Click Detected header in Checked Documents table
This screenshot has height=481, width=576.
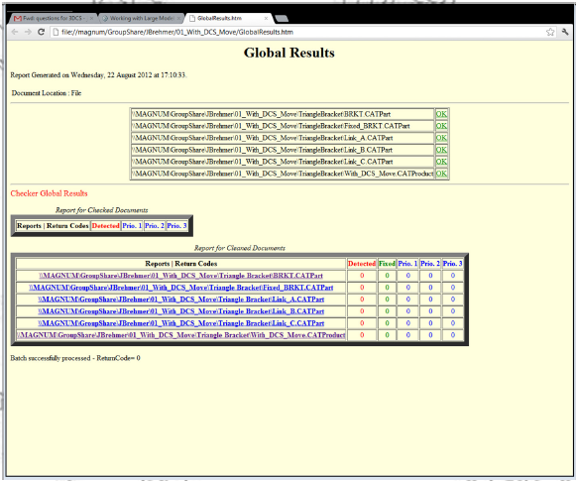point(105,225)
